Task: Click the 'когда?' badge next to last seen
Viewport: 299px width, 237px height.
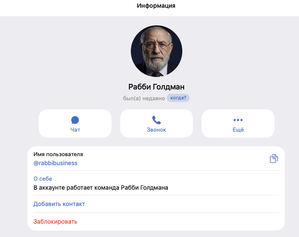Action: pos(178,98)
